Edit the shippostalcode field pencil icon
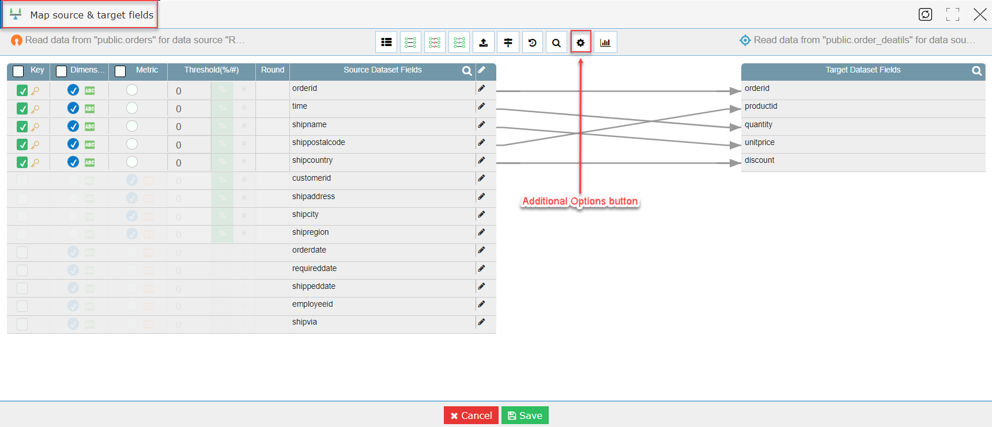 pos(481,143)
